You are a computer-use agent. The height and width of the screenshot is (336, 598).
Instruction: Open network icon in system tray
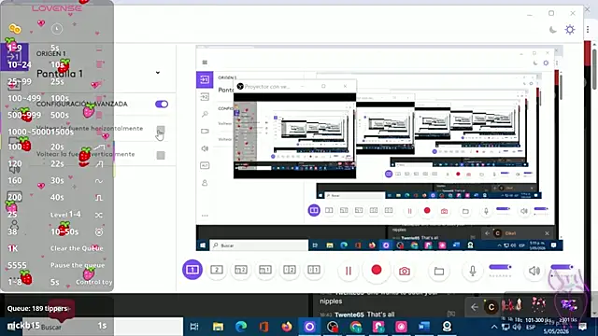coord(505,327)
